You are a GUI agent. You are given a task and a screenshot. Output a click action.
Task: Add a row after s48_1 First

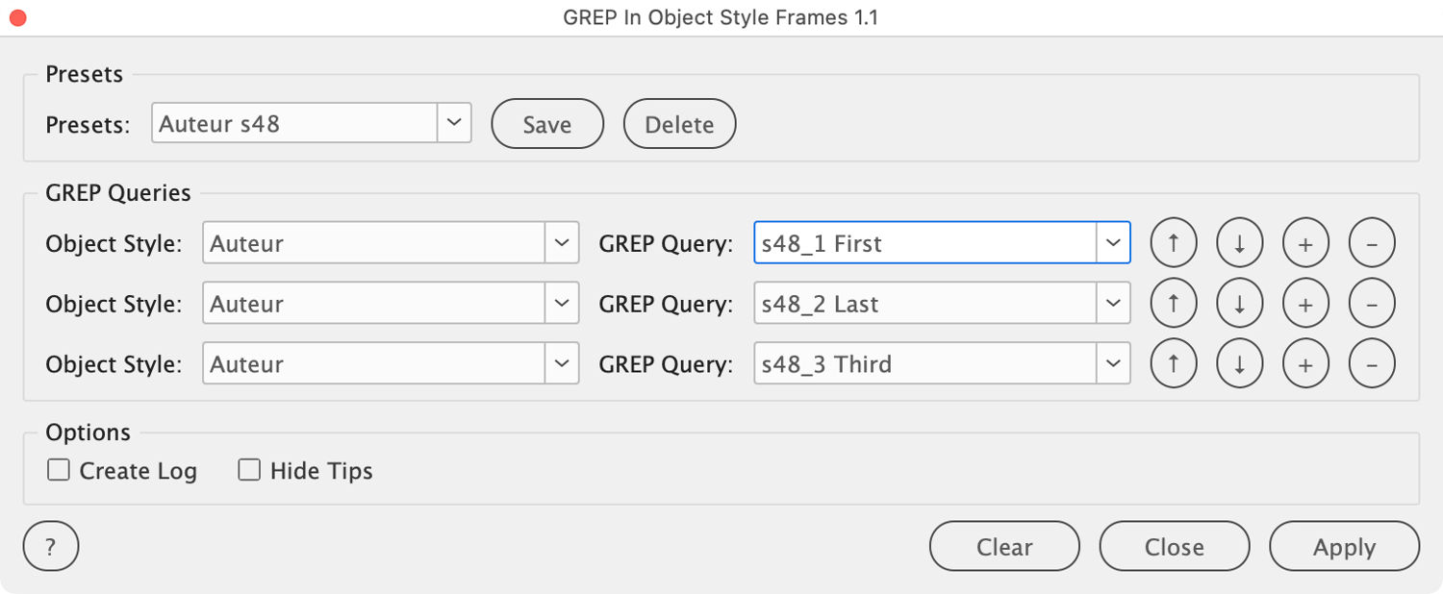1305,244
